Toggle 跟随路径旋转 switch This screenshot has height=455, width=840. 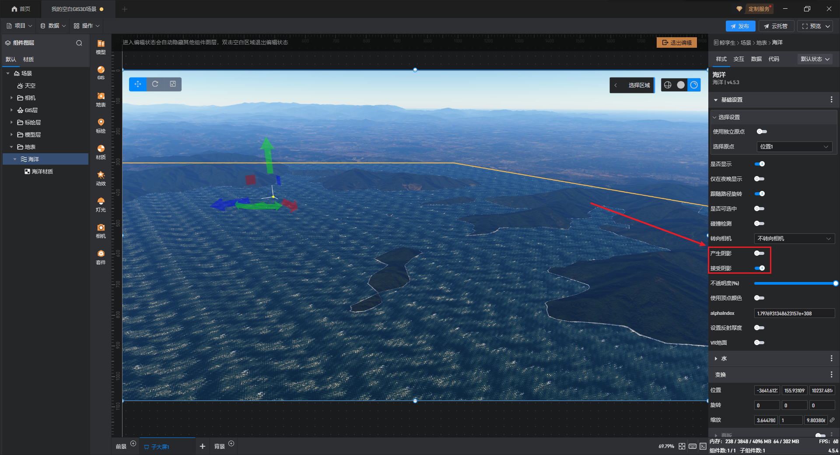(x=759, y=194)
